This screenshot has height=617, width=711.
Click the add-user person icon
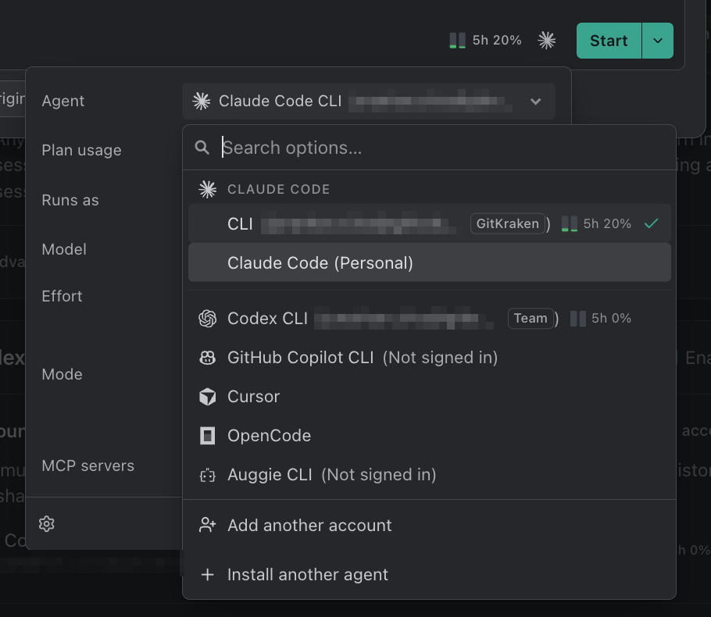(x=208, y=525)
